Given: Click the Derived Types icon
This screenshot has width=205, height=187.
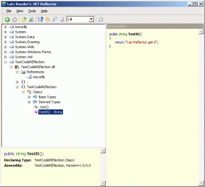Looking at the screenshot, I should [35, 102].
